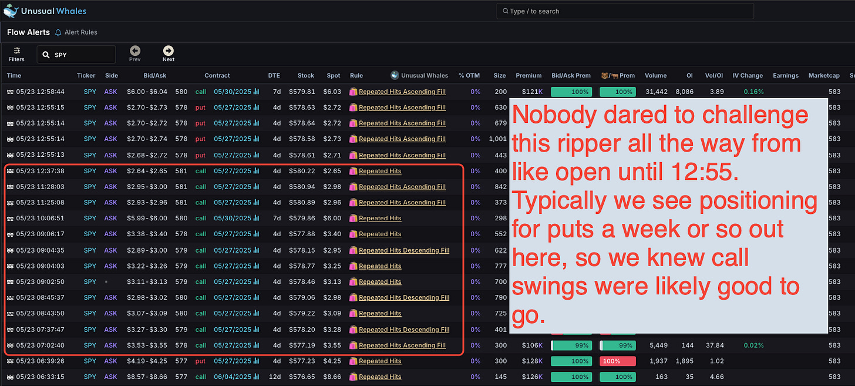Sort table by IV Change column

[748, 75]
